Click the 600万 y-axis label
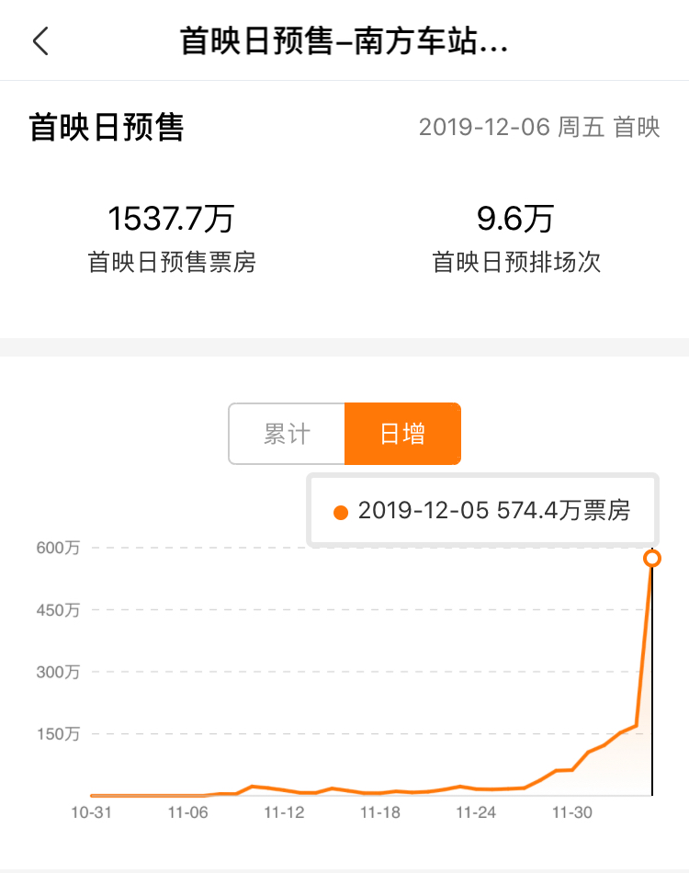This screenshot has height=873, width=689. tap(58, 548)
